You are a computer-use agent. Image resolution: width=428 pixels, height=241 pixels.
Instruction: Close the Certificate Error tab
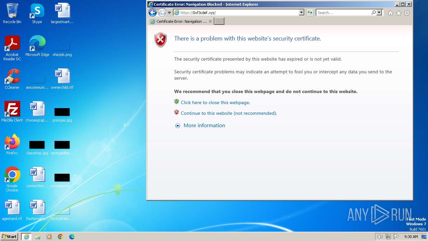210,21
